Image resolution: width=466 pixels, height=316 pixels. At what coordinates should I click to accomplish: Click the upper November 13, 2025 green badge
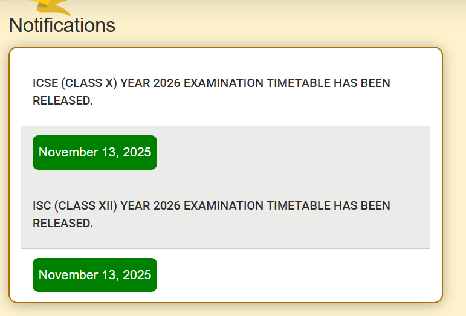pyautogui.click(x=95, y=152)
